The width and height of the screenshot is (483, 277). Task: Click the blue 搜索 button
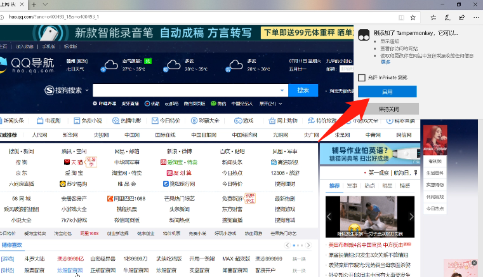pos(303,90)
